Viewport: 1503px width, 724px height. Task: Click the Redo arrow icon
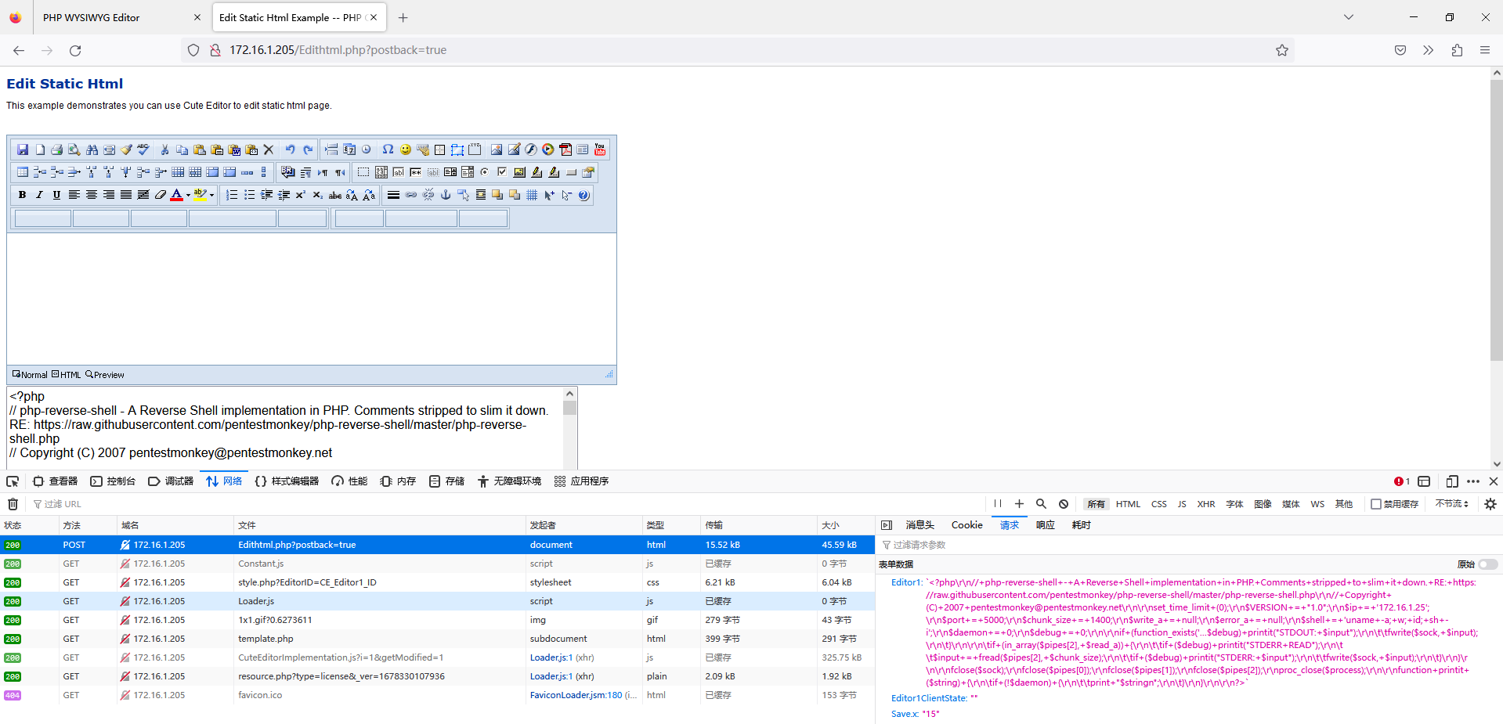(x=308, y=149)
